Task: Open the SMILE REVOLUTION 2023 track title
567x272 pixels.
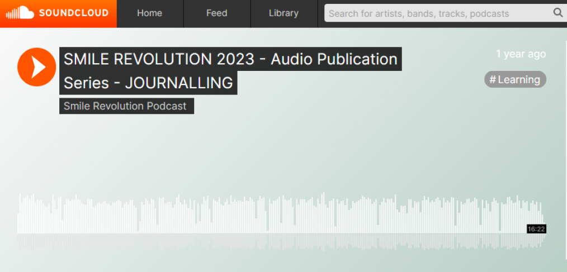Action: click(230, 71)
